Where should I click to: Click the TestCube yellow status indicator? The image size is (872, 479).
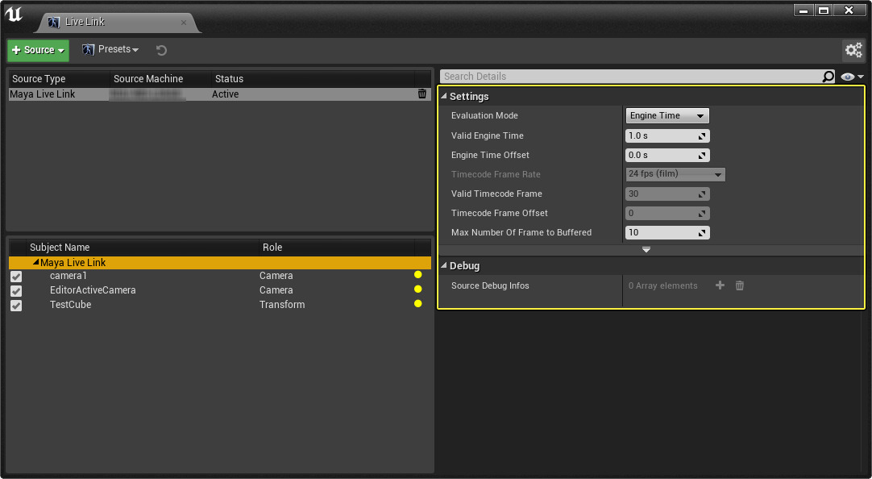click(x=417, y=304)
